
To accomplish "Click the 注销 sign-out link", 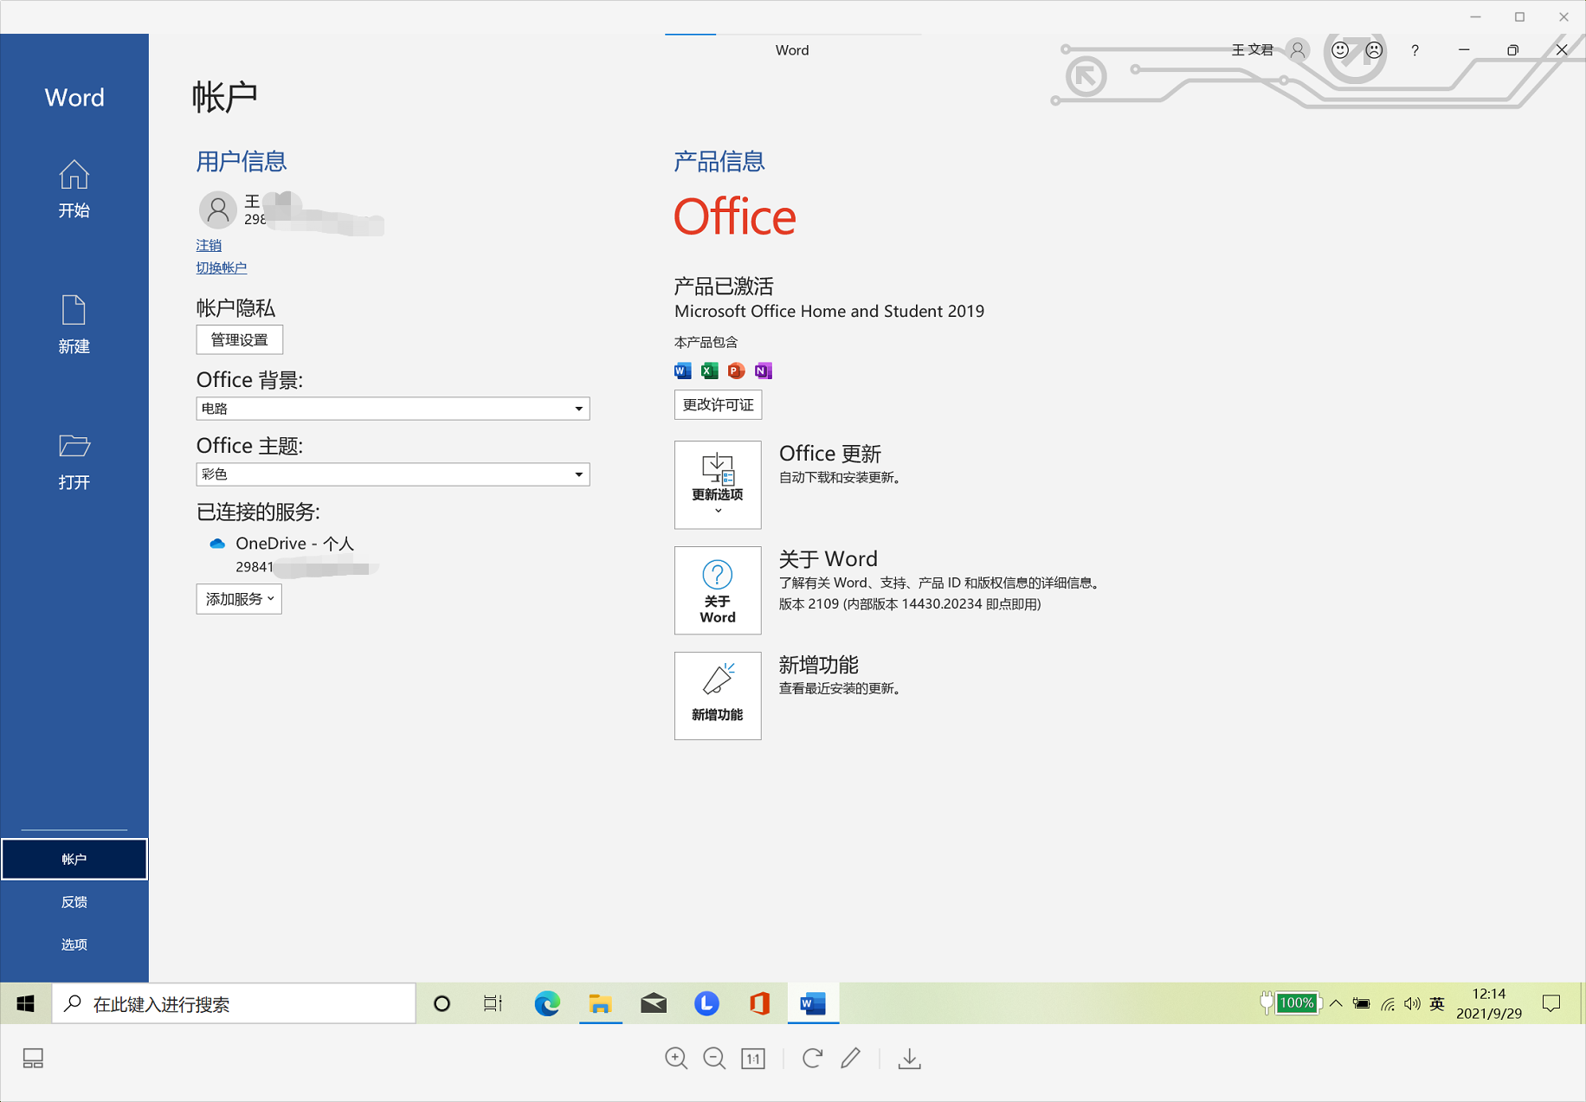I will click(209, 245).
